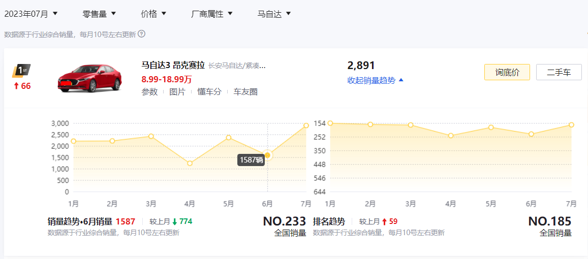The width and height of the screenshot is (588, 259).
Task: Select the 3月 point on ranking chart
Action: pyautogui.click(x=411, y=125)
